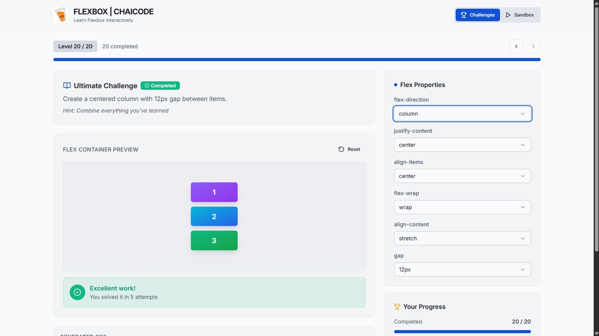The height and width of the screenshot is (336, 599).
Task: Click the green success checkmark circle
Action: point(77,292)
